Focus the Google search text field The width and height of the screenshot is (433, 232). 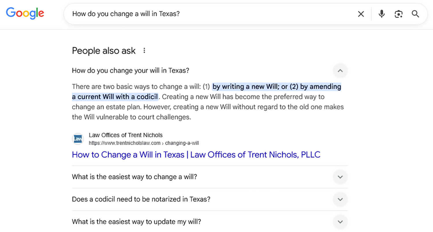tap(202, 14)
